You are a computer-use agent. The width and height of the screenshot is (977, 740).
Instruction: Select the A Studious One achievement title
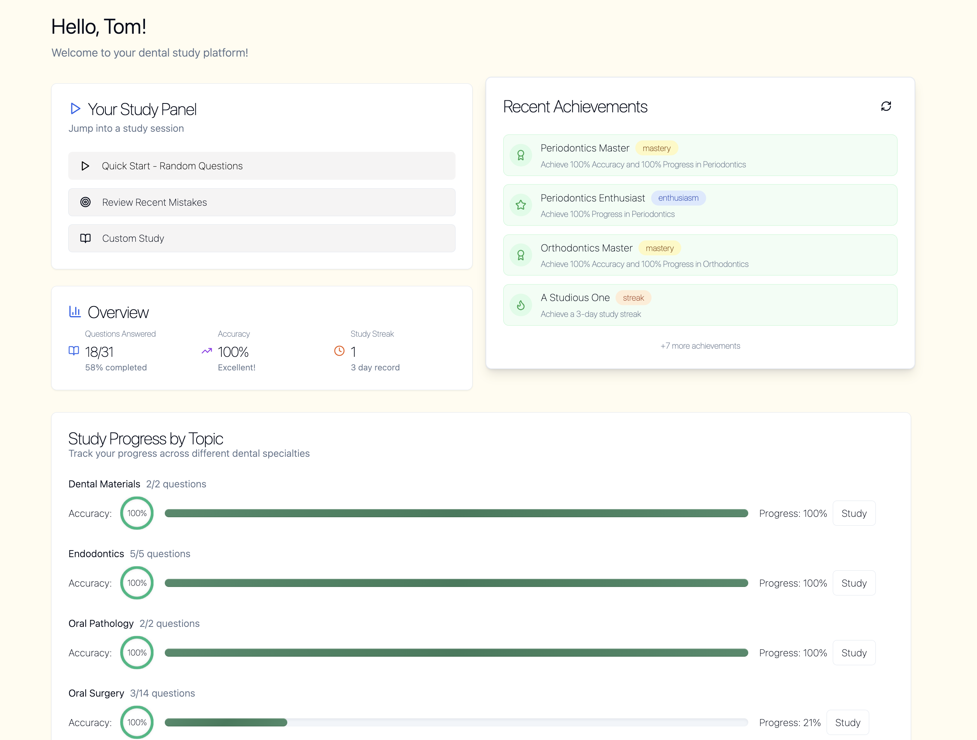(575, 298)
